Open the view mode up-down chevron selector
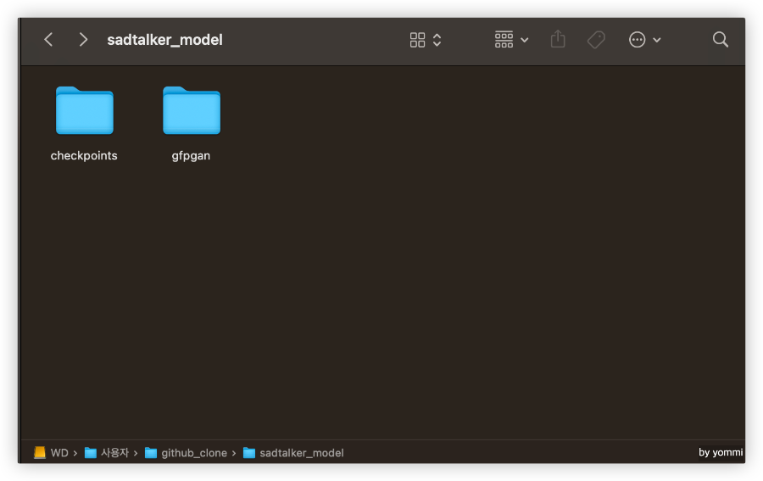763x481 pixels. pos(437,40)
